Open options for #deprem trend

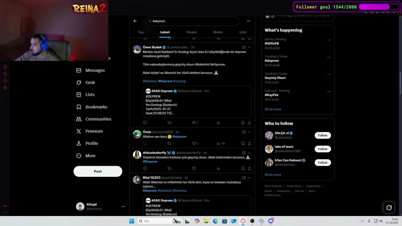tap(329, 57)
